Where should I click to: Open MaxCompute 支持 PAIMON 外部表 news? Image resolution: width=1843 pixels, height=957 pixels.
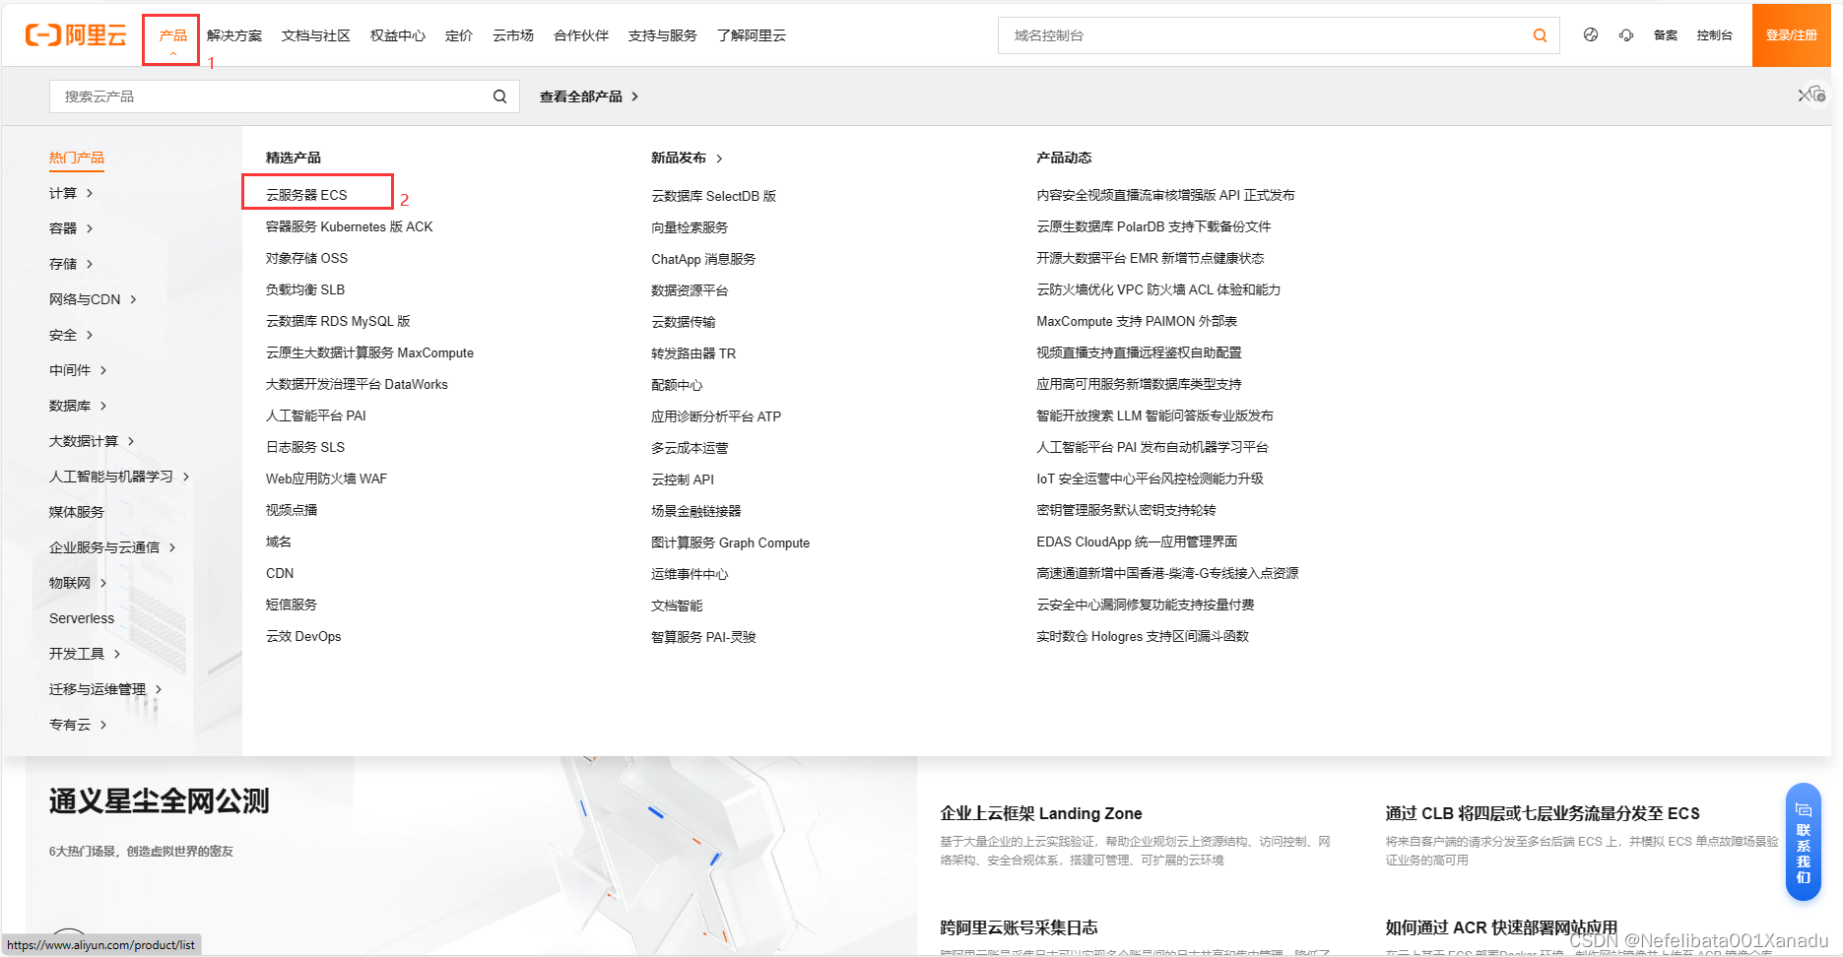pos(1137,321)
